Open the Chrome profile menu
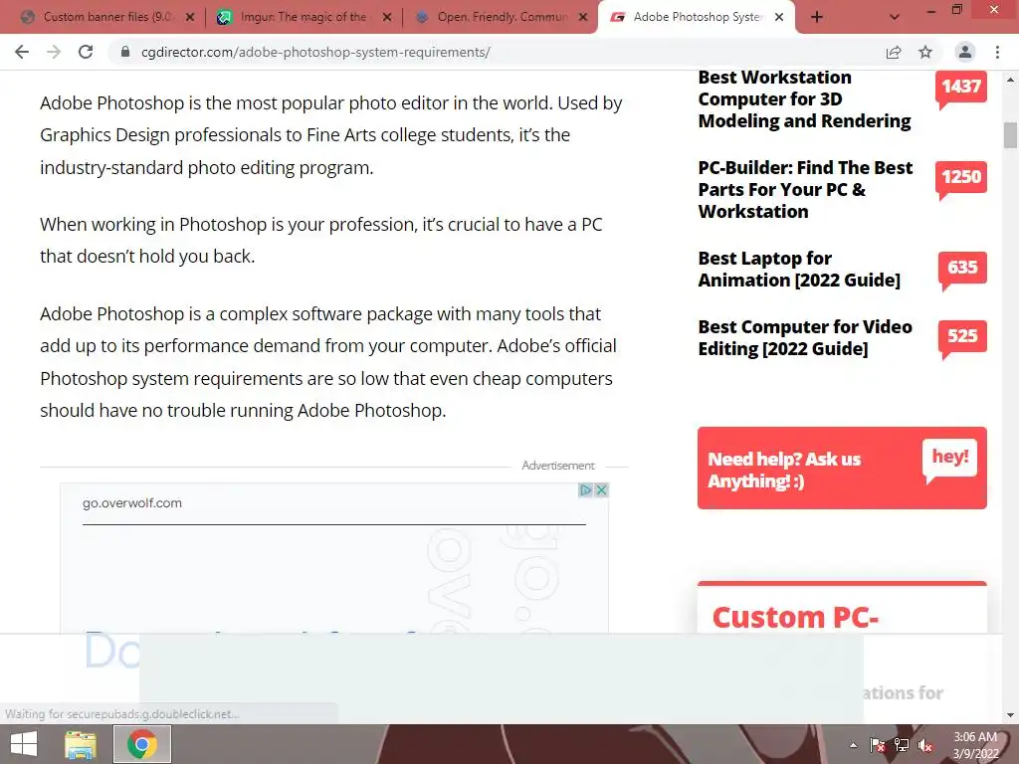Screen dimensions: 1019x764 (965, 52)
